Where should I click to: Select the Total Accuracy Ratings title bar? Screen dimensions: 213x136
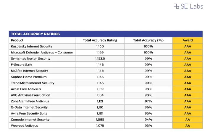coord(106,34)
